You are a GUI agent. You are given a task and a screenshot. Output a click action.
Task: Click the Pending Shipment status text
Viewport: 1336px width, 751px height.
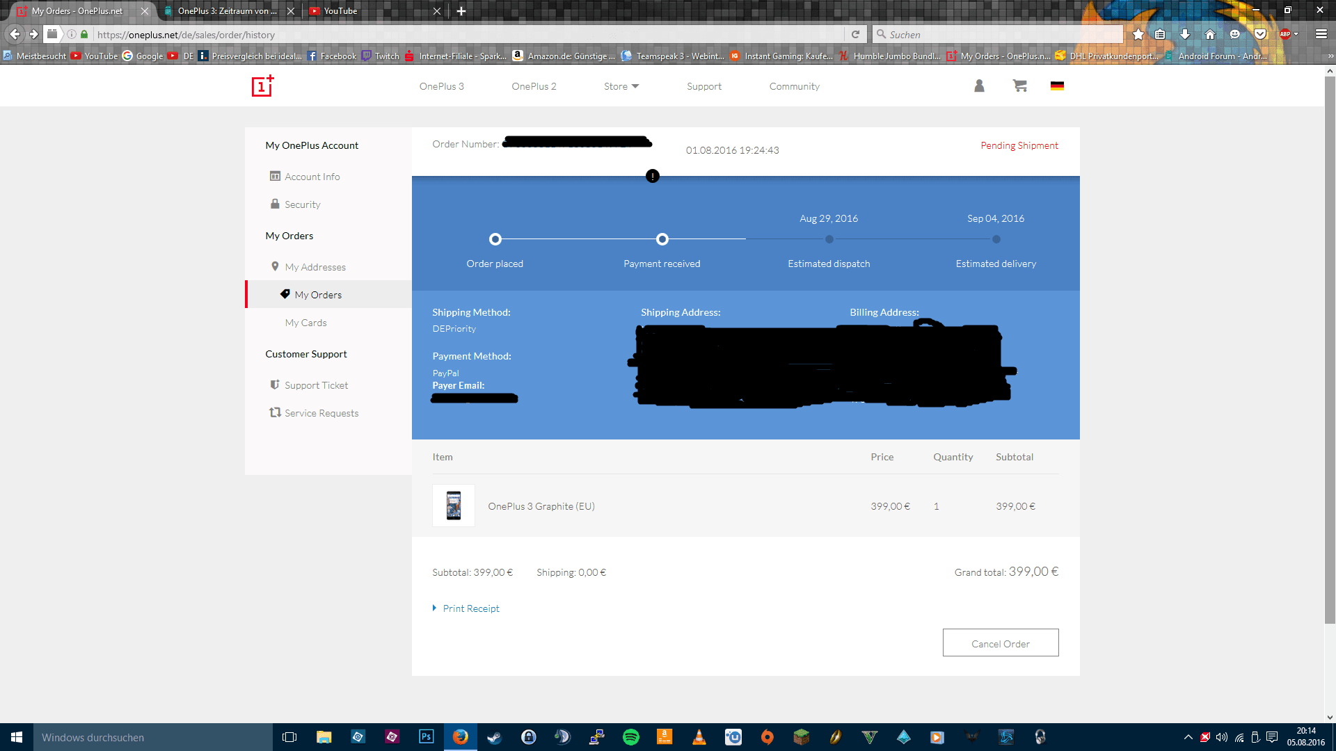1019,145
